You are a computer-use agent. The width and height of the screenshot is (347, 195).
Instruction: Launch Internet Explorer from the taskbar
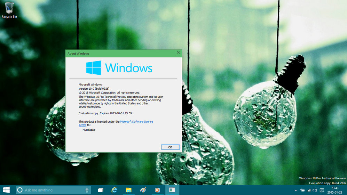pyautogui.click(x=114, y=190)
